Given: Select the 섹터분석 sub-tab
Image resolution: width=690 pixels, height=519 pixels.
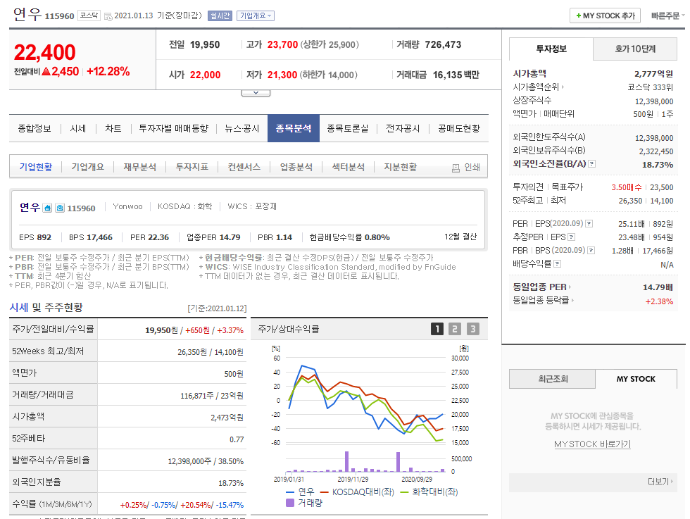Looking at the screenshot, I should tap(348, 168).
